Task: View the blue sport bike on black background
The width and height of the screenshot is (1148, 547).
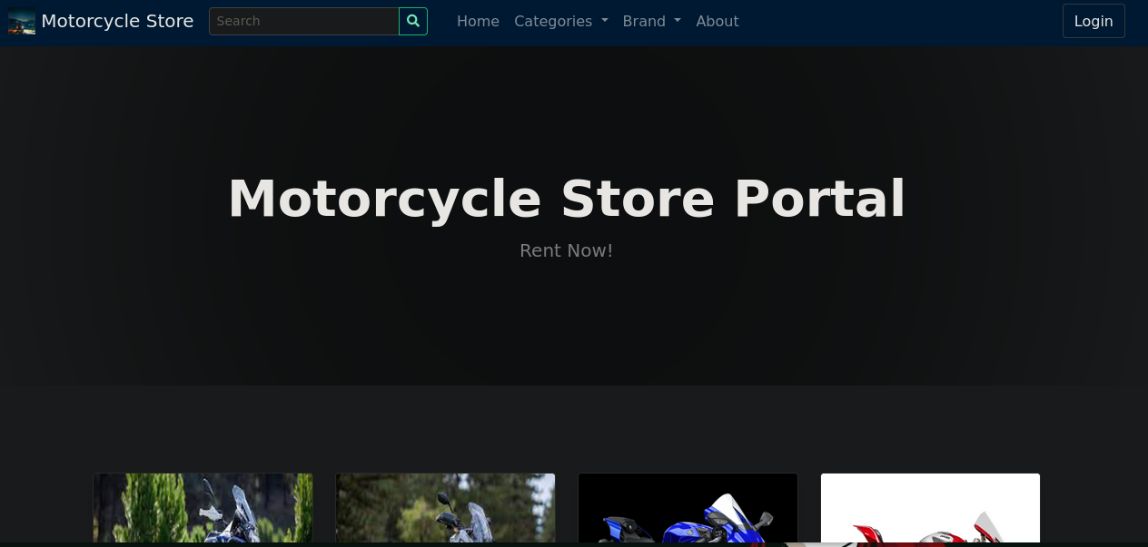Action: click(x=688, y=513)
